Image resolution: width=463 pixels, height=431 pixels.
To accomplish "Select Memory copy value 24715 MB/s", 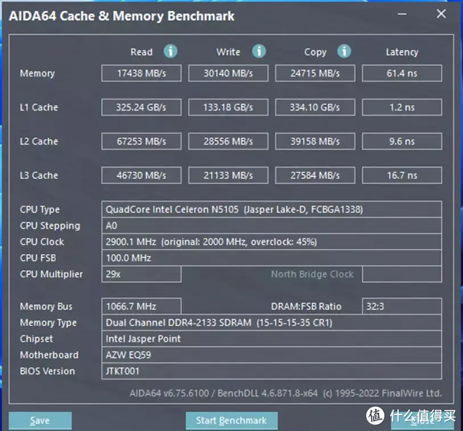I will pyautogui.click(x=315, y=73).
